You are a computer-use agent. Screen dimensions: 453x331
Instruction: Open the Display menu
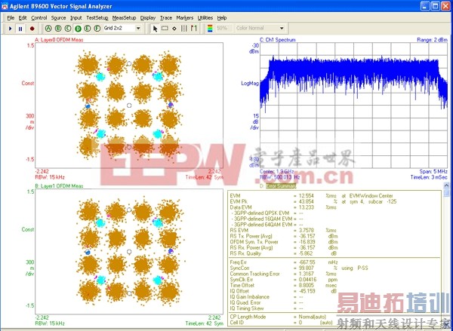click(148, 18)
